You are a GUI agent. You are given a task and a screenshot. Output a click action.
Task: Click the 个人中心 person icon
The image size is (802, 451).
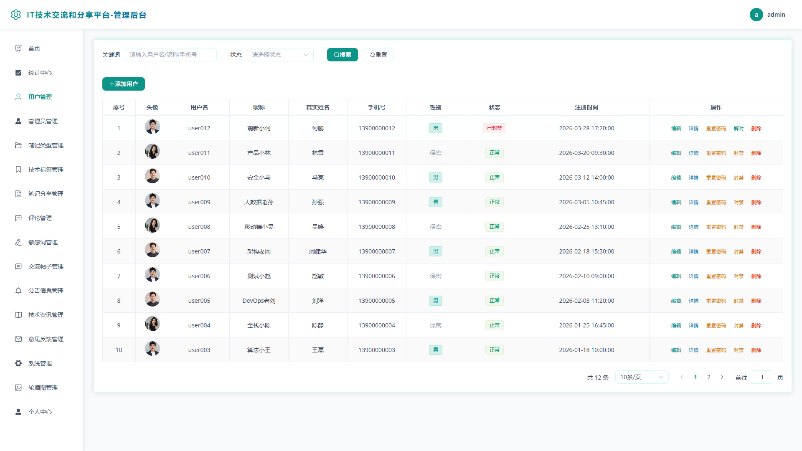click(18, 412)
